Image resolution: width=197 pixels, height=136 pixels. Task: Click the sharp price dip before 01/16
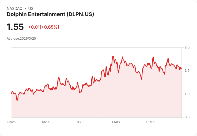point(141,79)
